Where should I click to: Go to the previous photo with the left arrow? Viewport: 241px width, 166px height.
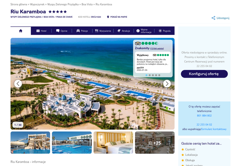click(x=18, y=84)
